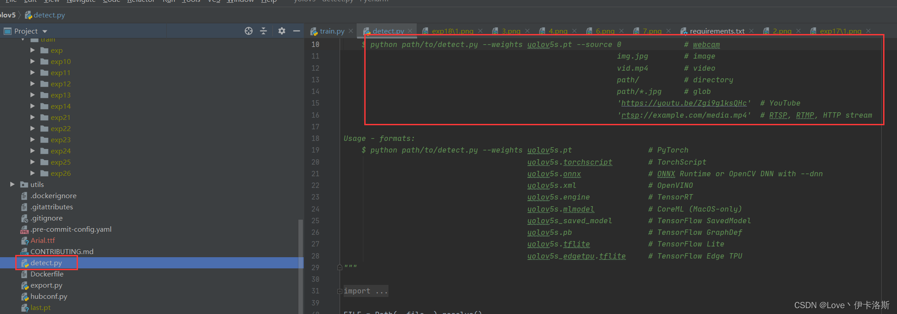Click fold marker at docstring end line 29

pyautogui.click(x=340, y=267)
